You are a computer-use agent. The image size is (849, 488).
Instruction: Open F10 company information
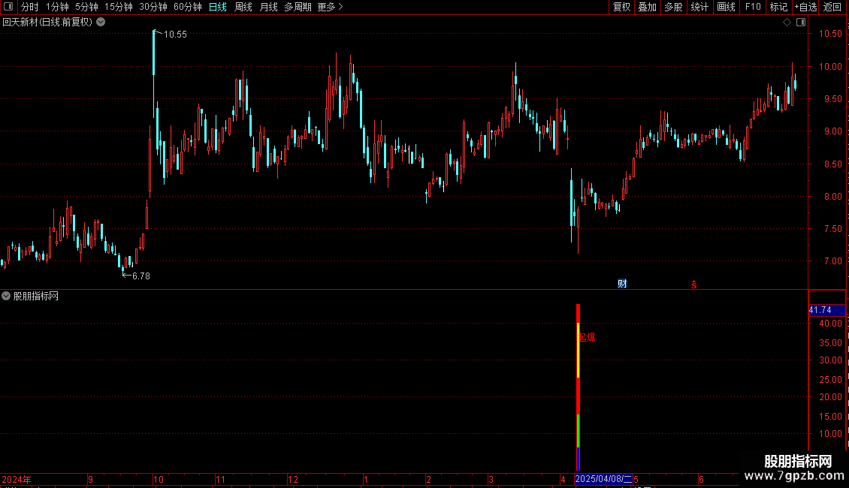[x=753, y=7]
